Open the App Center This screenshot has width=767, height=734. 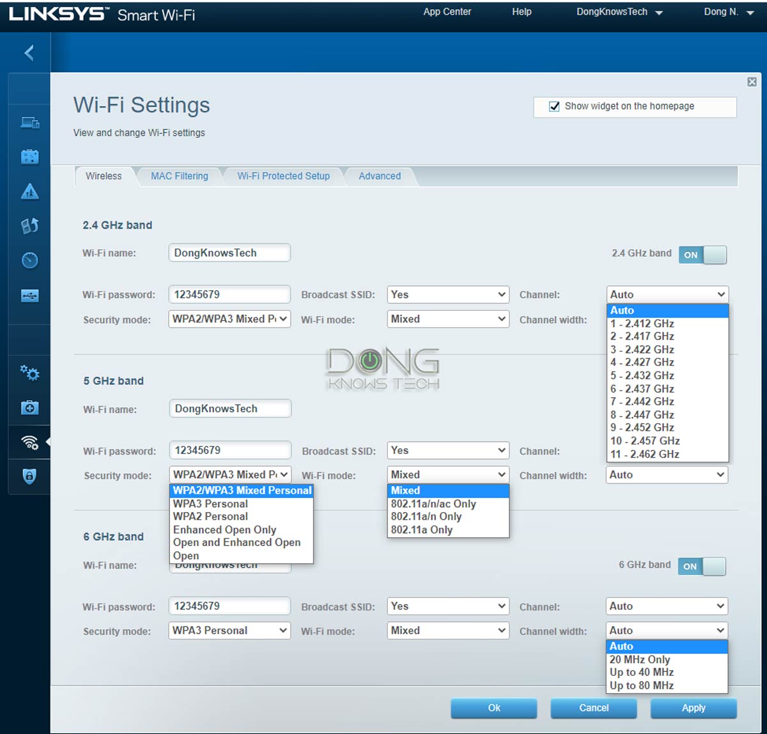coord(447,11)
